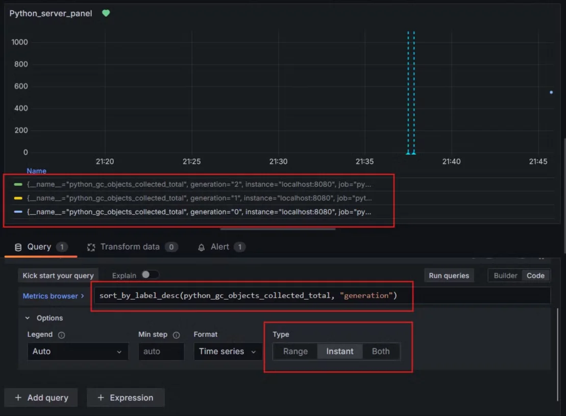The image size is (566, 416).
Task: Click the Alert tab bell icon
Action: point(202,248)
